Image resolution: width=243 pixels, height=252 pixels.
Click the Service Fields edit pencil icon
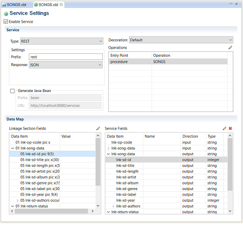(224, 128)
